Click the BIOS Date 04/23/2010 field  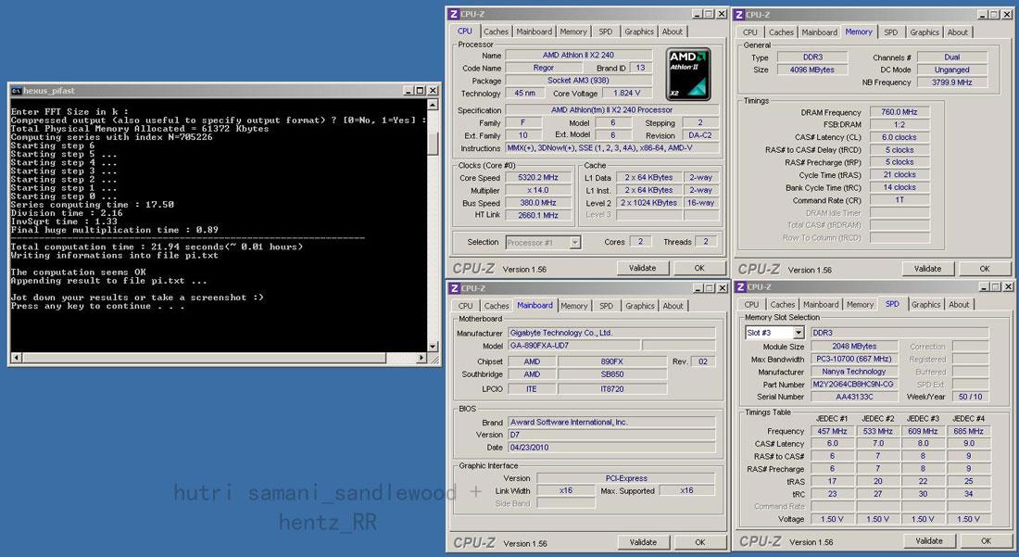click(x=610, y=447)
